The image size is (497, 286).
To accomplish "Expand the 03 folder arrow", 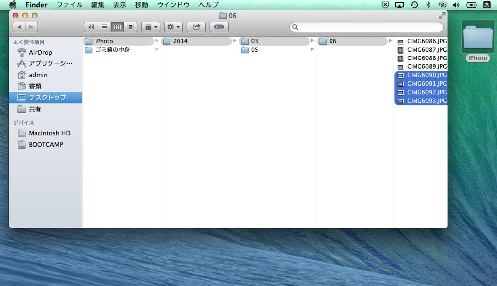I will pyautogui.click(x=313, y=41).
